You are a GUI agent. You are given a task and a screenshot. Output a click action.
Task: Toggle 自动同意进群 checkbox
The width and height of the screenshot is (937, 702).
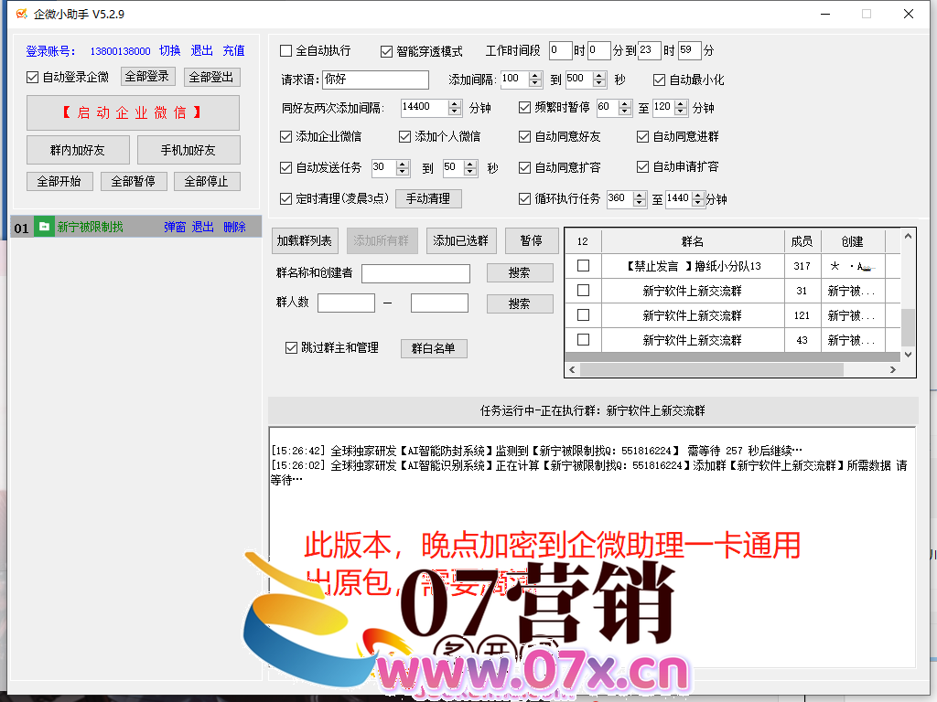642,137
